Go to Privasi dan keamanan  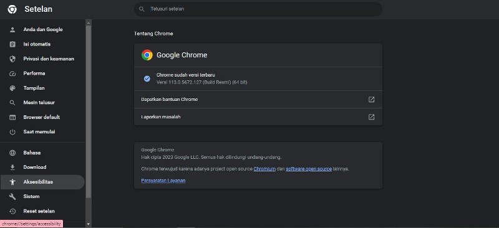tap(42, 59)
